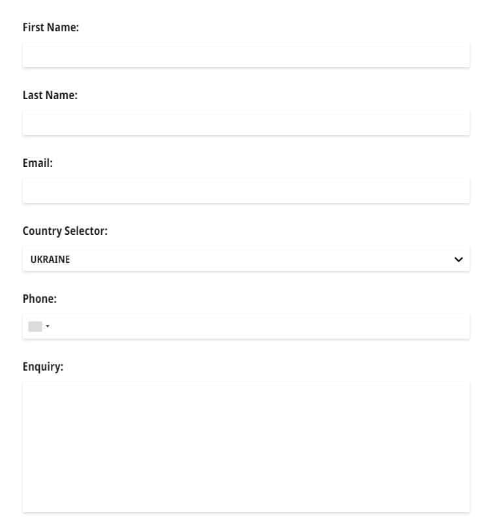Click the selected UKRAINE value text

click(x=50, y=259)
